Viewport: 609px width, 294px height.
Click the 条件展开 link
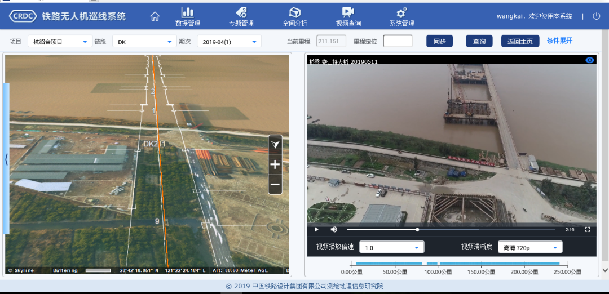559,41
